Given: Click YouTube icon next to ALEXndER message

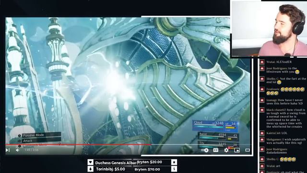Looking at the screenshot, I should point(262,62).
